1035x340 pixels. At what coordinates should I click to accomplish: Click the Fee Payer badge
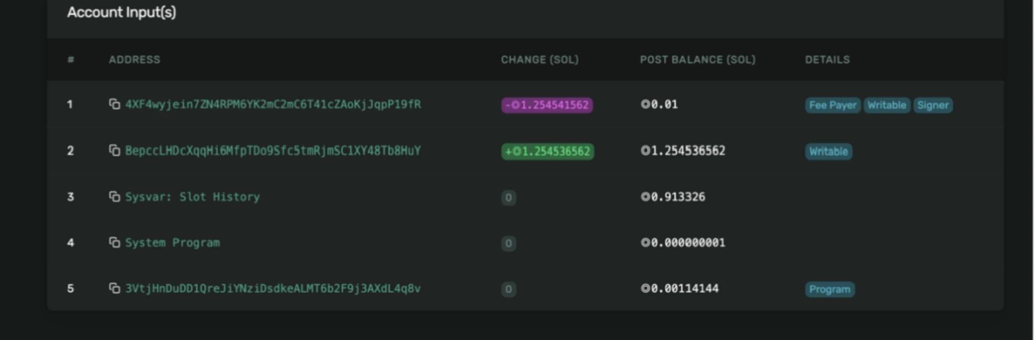[832, 106]
